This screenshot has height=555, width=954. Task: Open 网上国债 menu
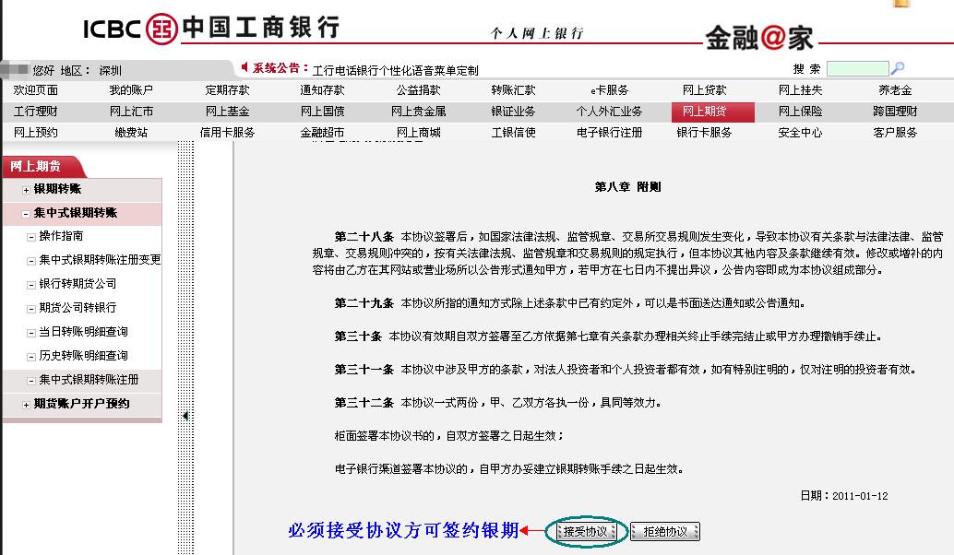[322, 112]
